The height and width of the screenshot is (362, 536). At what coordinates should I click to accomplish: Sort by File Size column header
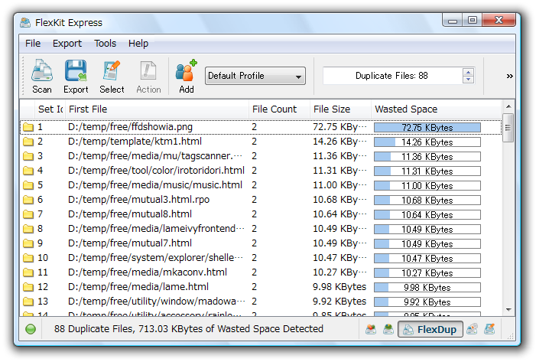(340, 109)
